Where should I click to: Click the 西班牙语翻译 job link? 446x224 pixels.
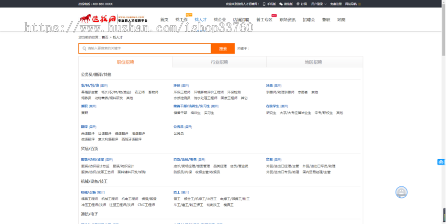(131, 139)
